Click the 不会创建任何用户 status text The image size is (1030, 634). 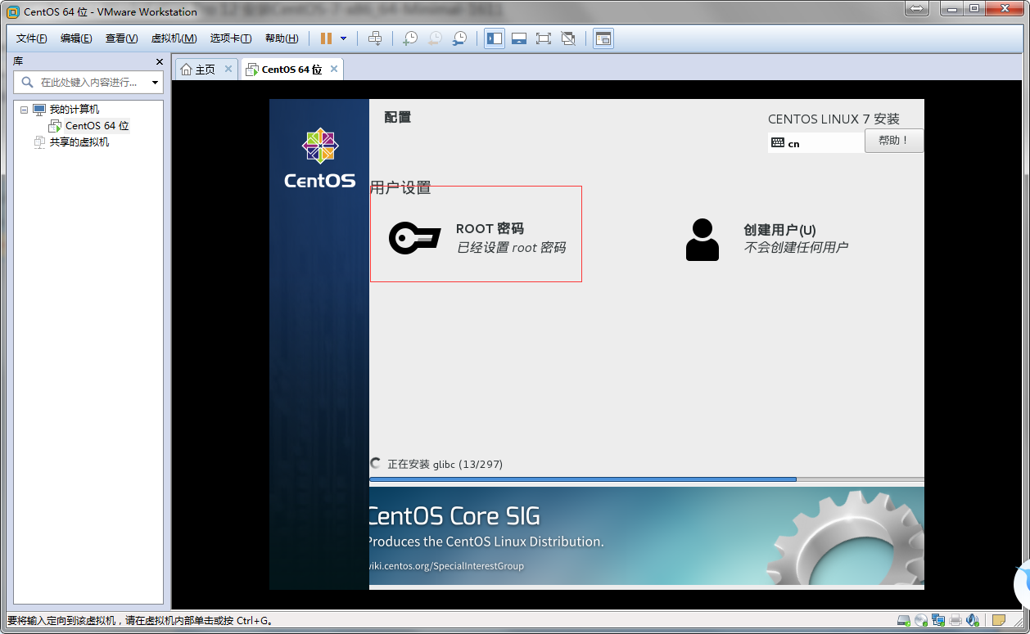[x=796, y=247]
